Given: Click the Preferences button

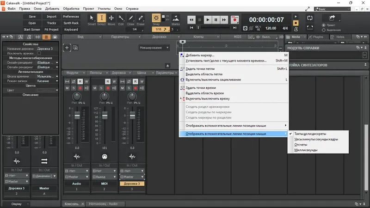Looking at the screenshot, I should (71, 16).
